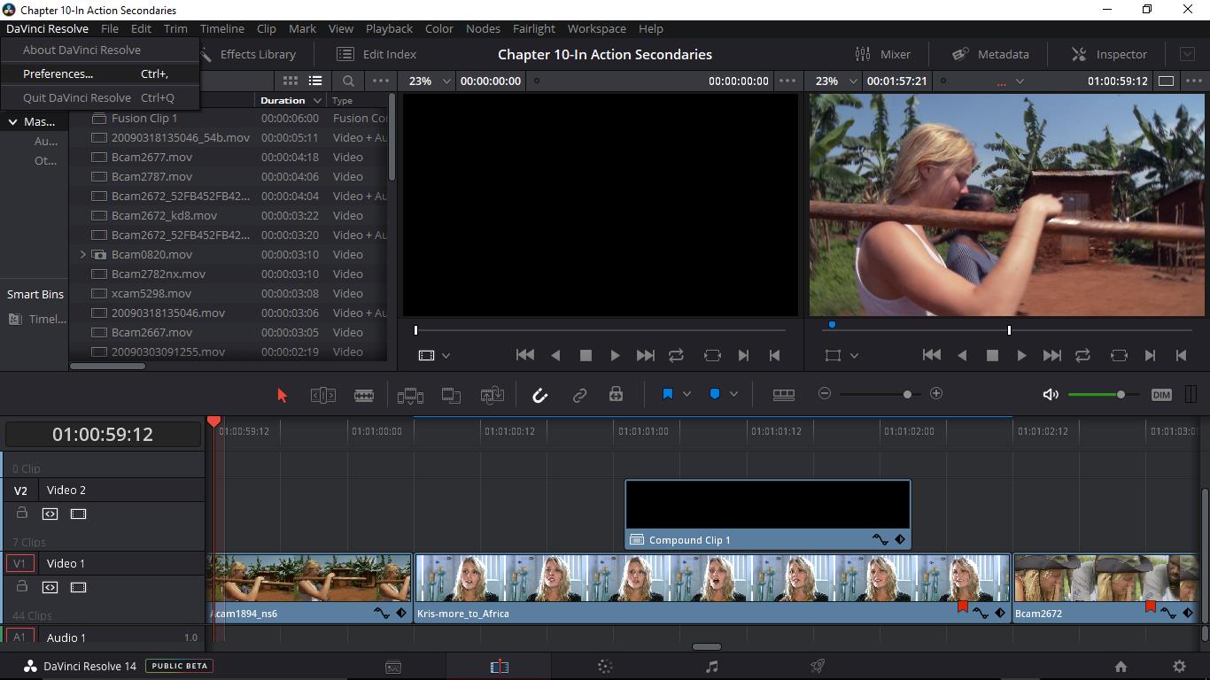Screen dimensions: 1210x680
Task: Toggle loop in the timeline viewer
Action: [1082, 355]
